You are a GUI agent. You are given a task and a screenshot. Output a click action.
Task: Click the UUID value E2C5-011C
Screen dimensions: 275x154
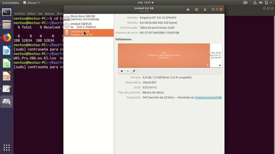[x=150, y=87]
